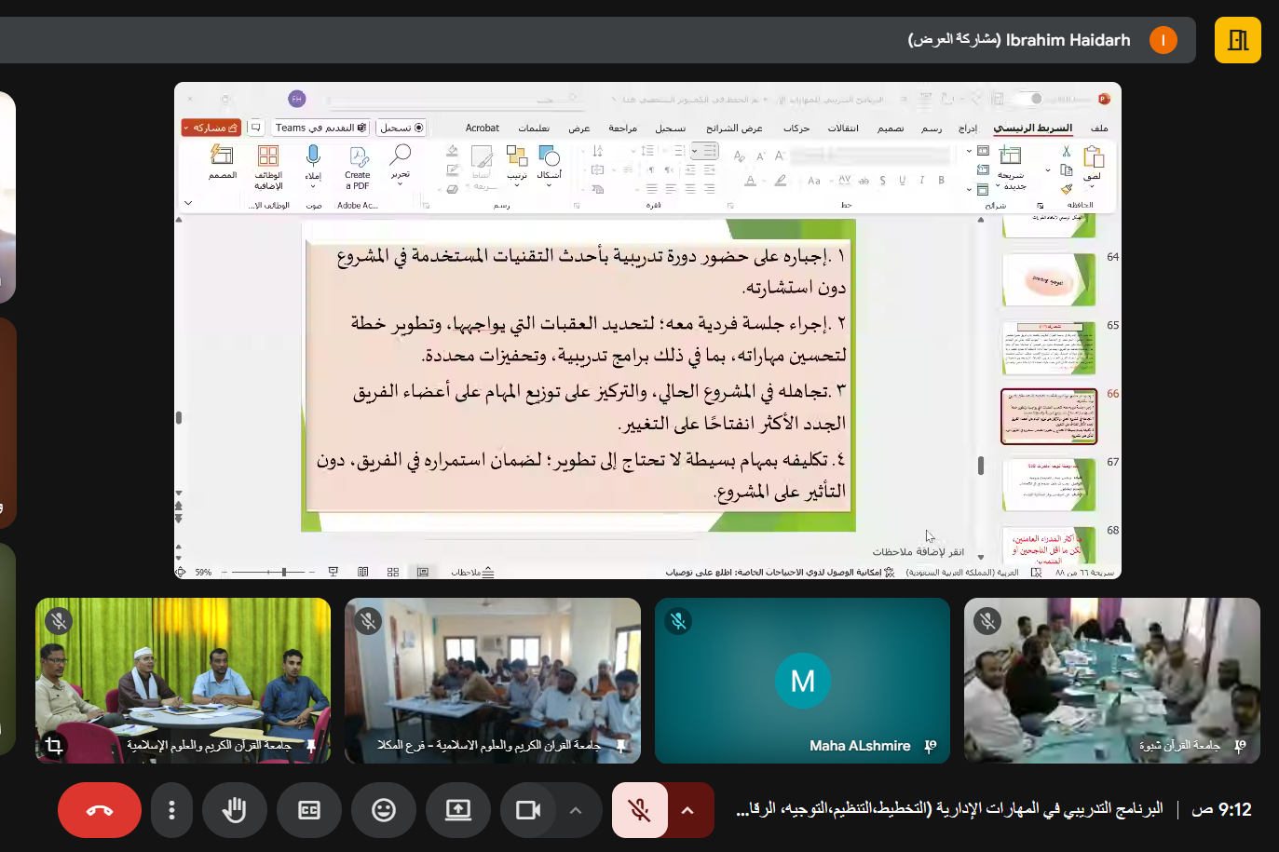Open the تحرير (Editing) search menu
1279x852 pixels.
click(x=401, y=165)
